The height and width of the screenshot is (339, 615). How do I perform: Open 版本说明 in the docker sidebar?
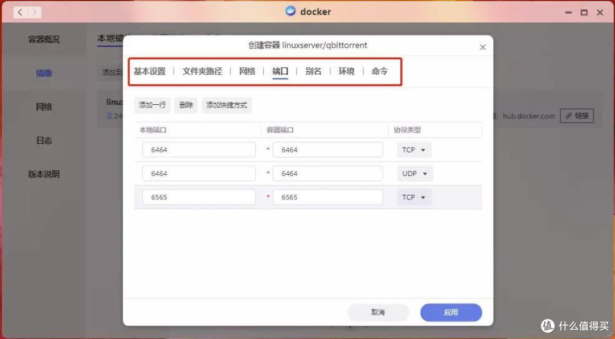pos(44,174)
